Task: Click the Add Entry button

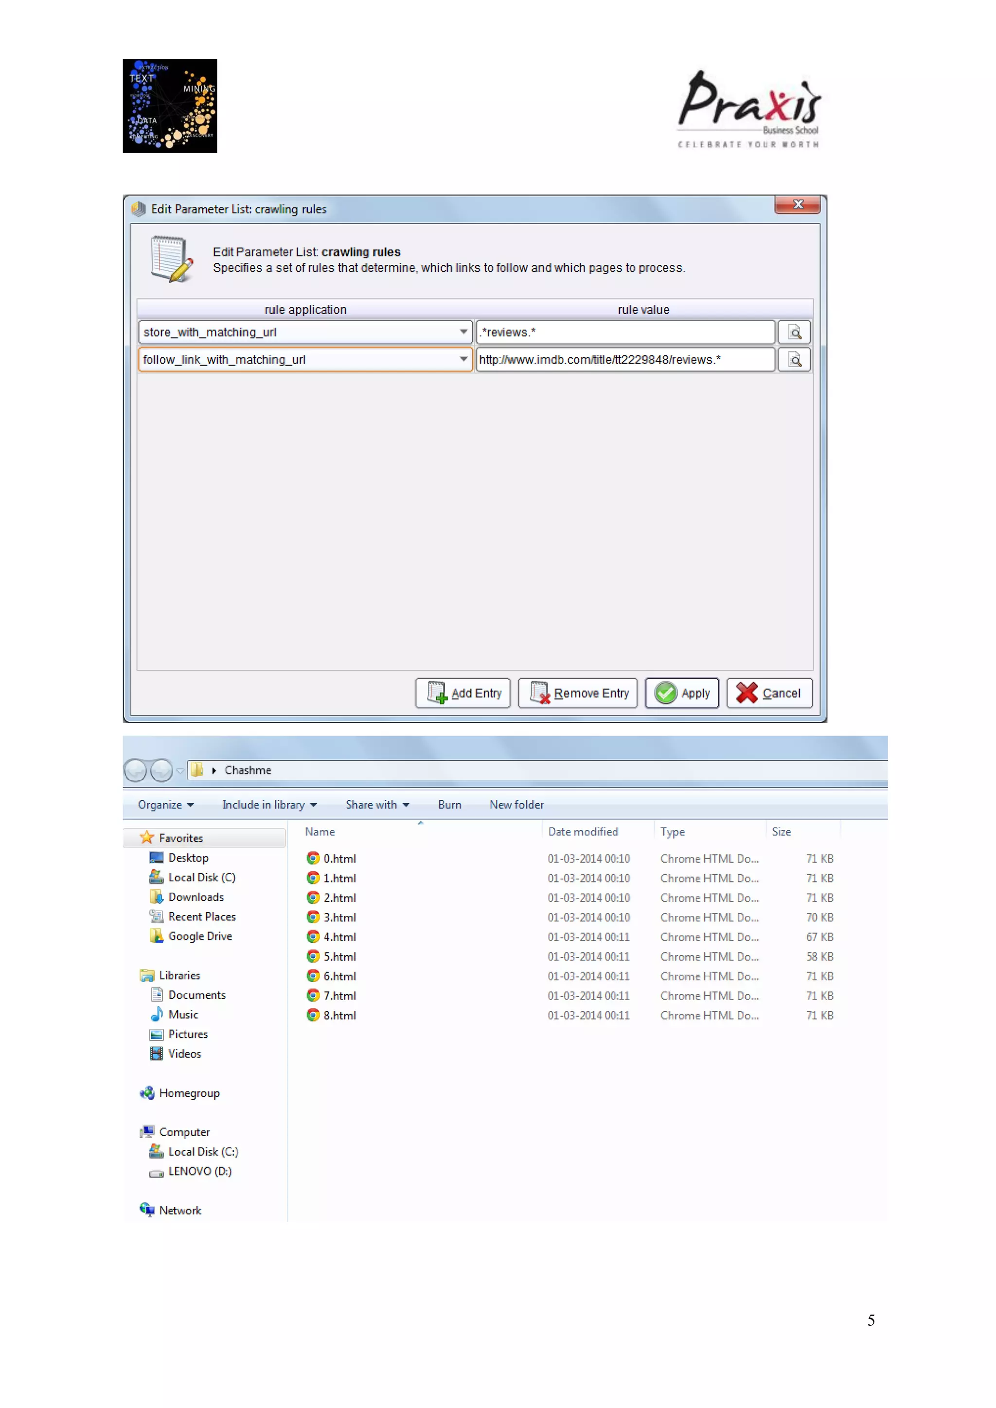Action: tap(463, 693)
